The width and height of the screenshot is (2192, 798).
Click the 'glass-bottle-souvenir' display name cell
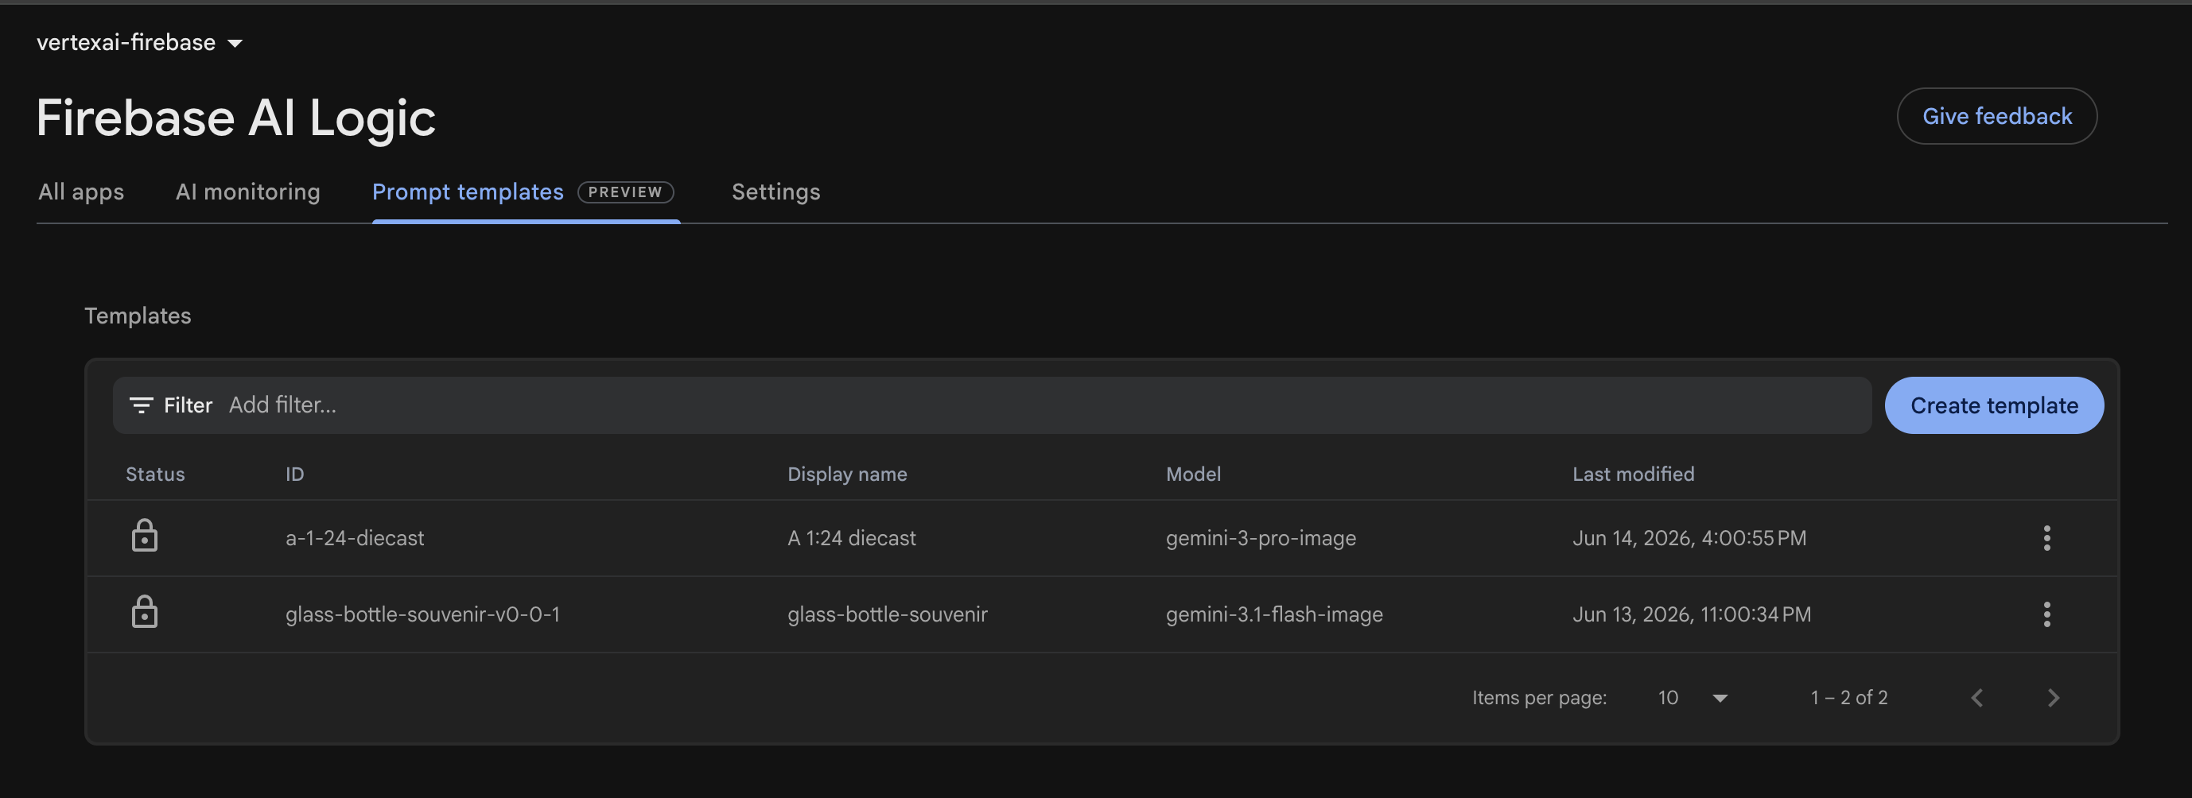pyautogui.click(x=888, y=614)
